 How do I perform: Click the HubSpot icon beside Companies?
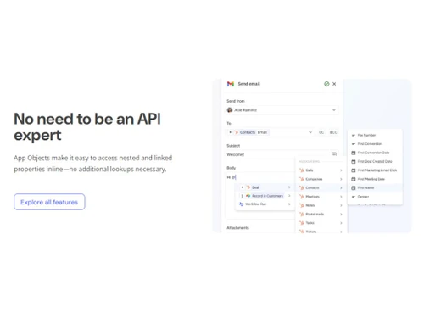tap(302, 179)
